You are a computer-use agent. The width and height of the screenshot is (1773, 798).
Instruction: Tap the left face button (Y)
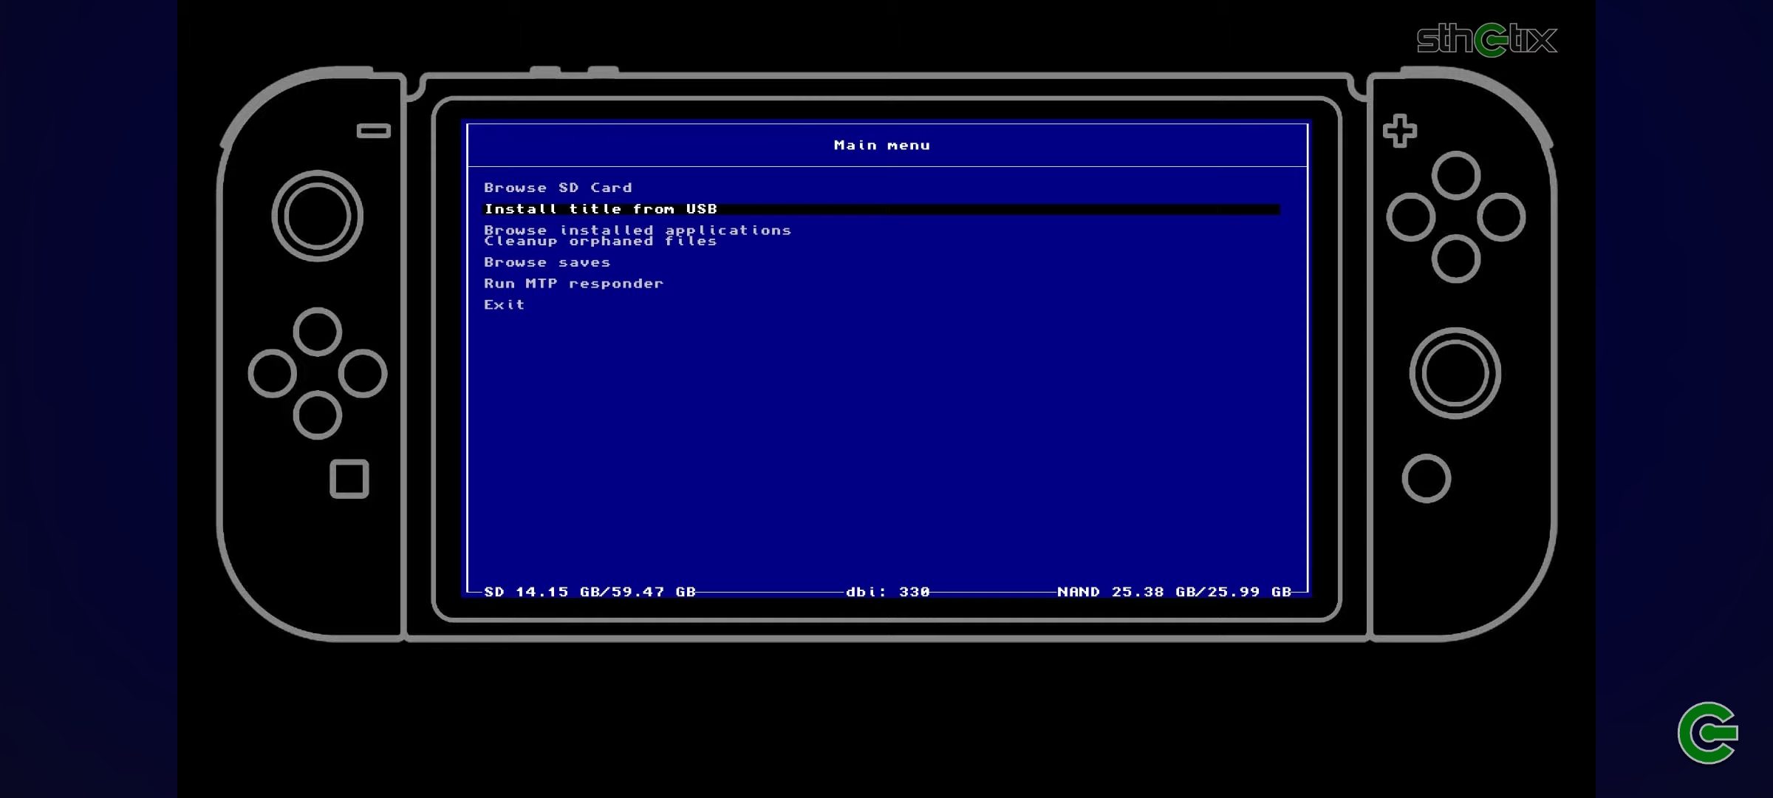point(1410,217)
